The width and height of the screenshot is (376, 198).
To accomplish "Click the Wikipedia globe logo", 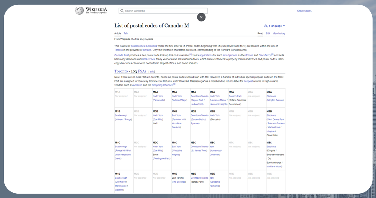I will [x=79, y=11].
